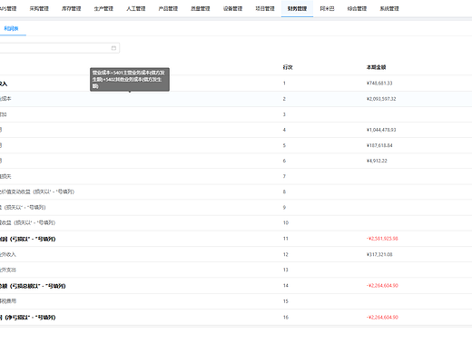Open the 采购管理 menu
The height and width of the screenshot is (354, 472).
coord(39,8)
